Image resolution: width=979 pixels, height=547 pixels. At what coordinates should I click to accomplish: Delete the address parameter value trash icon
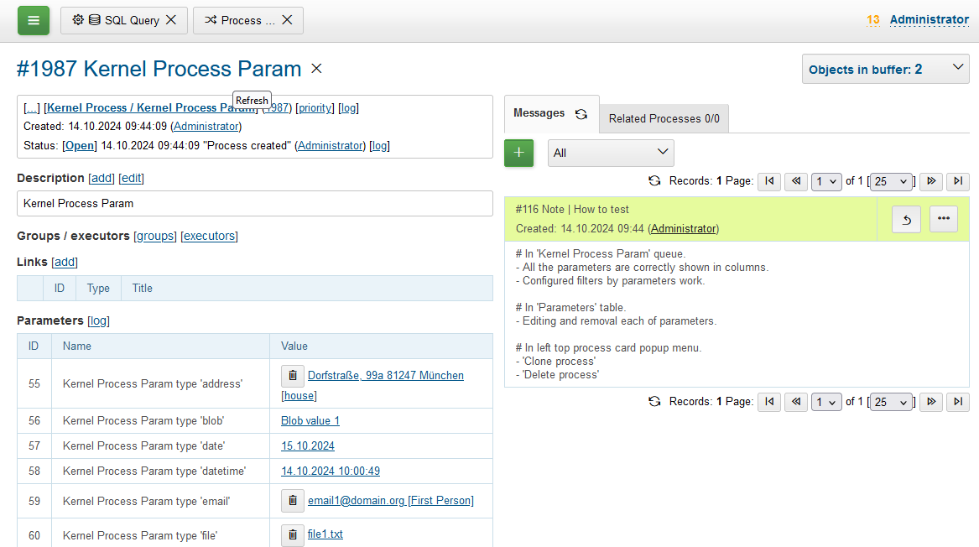coord(292,375)
